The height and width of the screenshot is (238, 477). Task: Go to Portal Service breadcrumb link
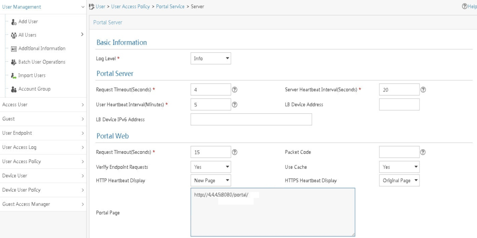[x=170, y=7]
